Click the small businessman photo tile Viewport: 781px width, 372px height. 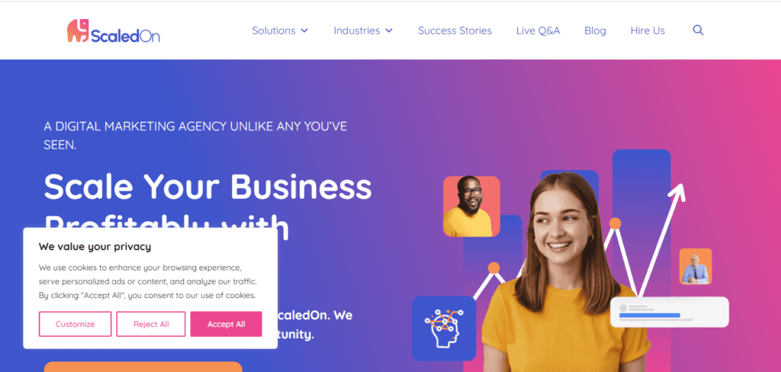(696, 267)
